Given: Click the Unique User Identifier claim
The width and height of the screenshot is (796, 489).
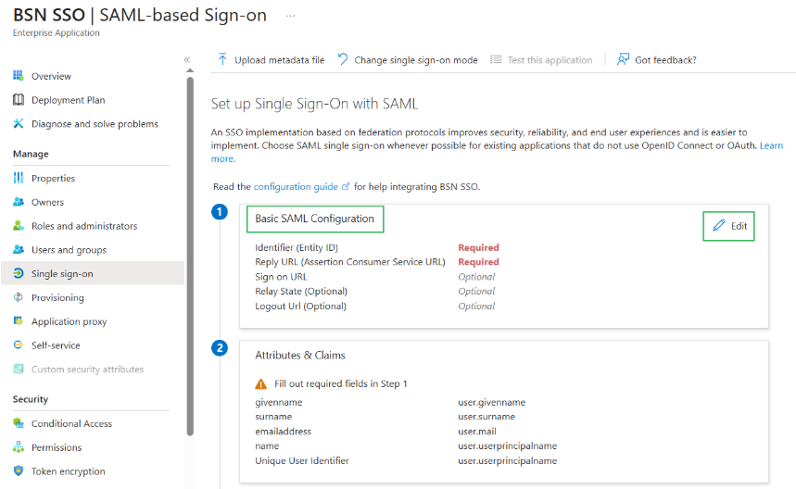Looking at the screenshot, I should tap(302, 460).
